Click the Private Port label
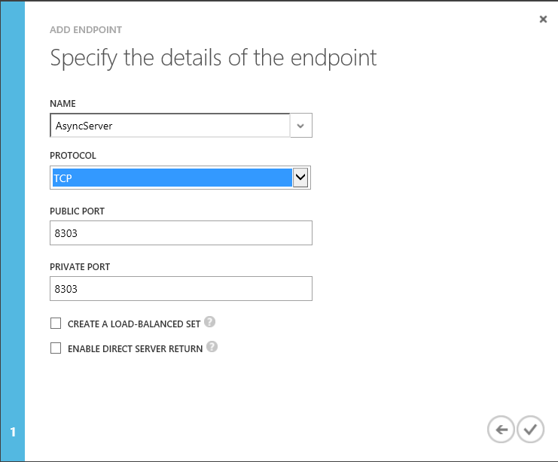This screenshot has width=558, height=462. (x=79, y=267)
